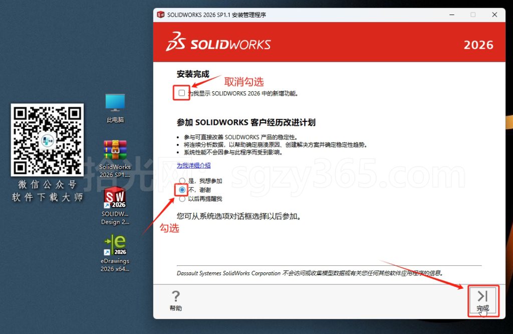513x334 pixels.
Task: Close the SOLIDWORKS installer window
Action: pyautogui.click(x=494, y=15)
